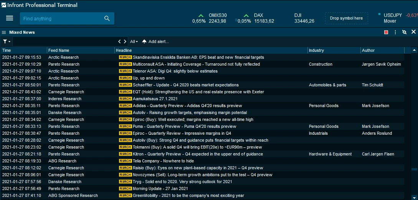Sort by the Headline column header
Image resolution: width=418 pixels, height=200 pixels.
click(x=211, y=50)
